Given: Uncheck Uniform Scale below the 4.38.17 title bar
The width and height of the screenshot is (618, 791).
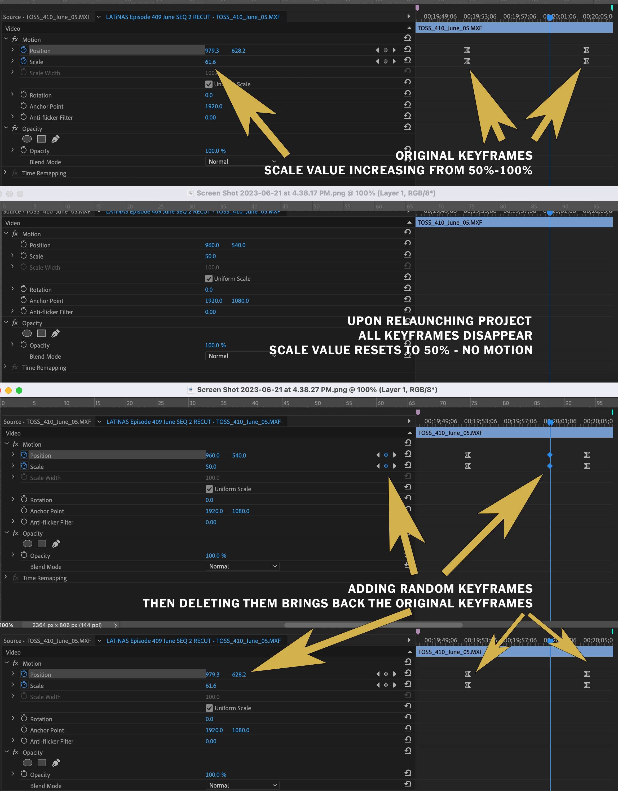Looking at the screenshot, I should pos(209,279).
